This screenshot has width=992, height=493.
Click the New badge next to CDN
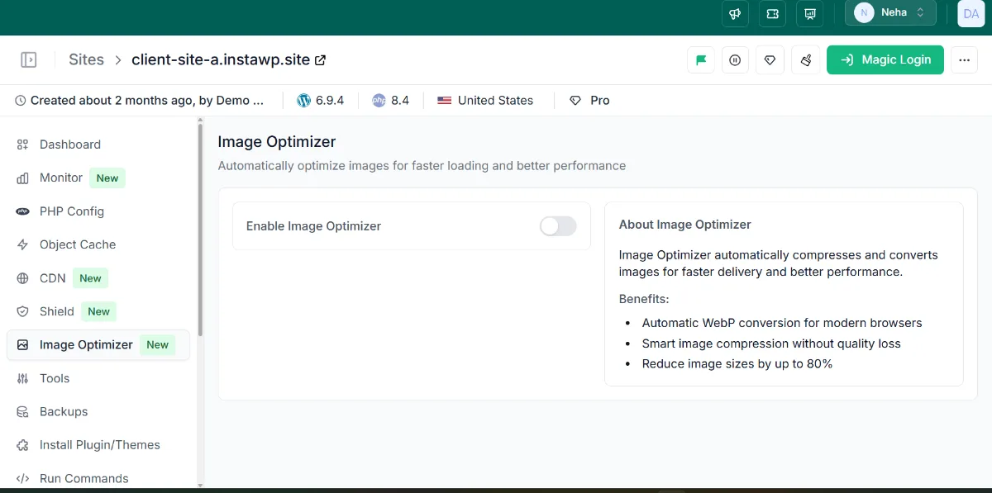[91, 278]
